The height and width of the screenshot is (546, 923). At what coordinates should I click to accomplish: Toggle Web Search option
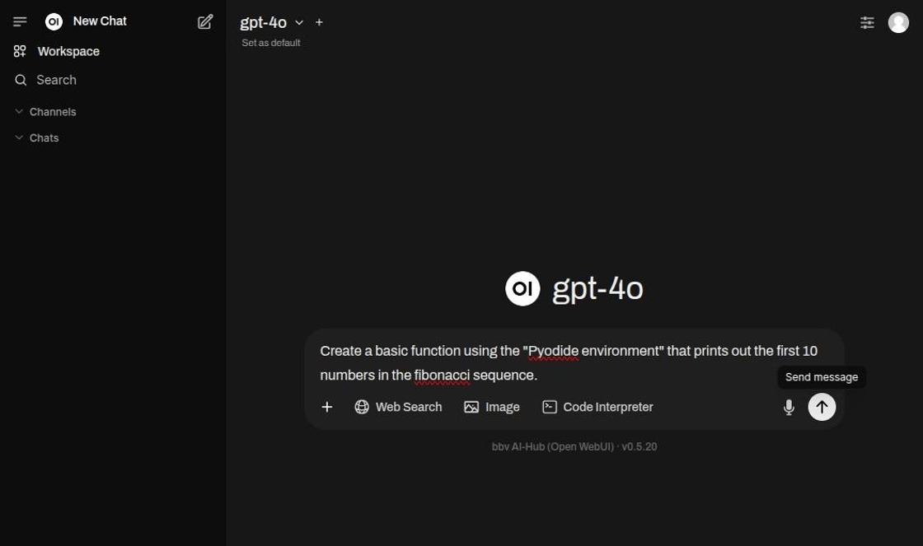pyautogui.click(x=398, y=407)
